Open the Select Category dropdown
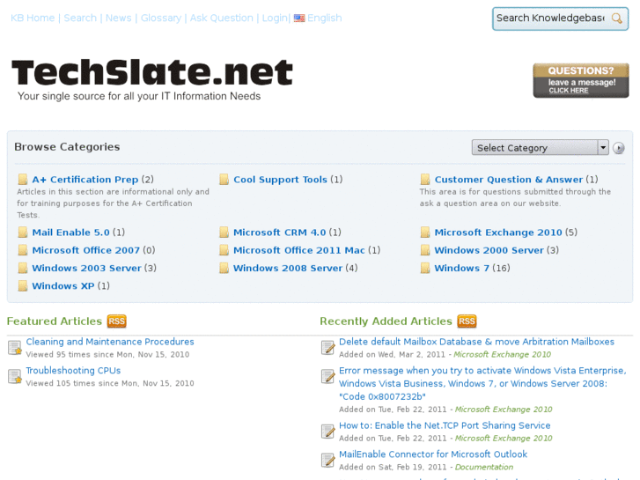Image resolution: width=640 pixels, height=480 pixels. (540, 147)
